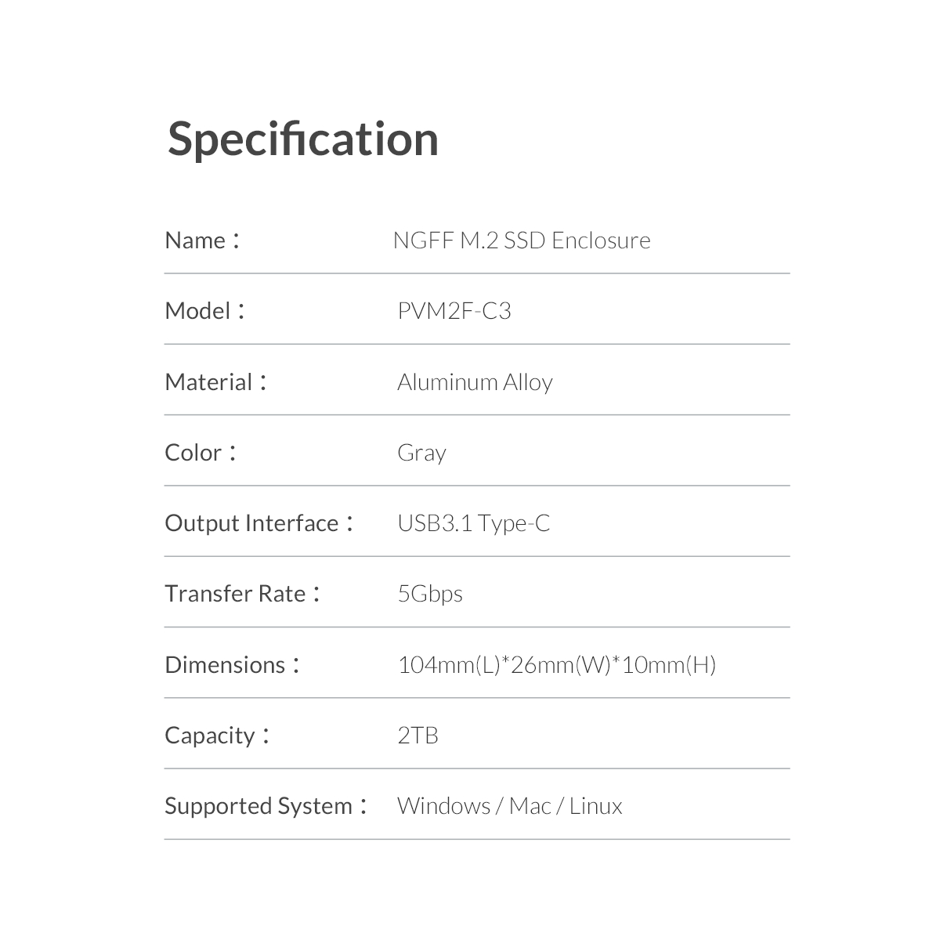Click the 104mm(L)*26mm(W)*10mm(H) value
Image resolution: width=940 pixels, height=940 pixels.
coord(557,665)
